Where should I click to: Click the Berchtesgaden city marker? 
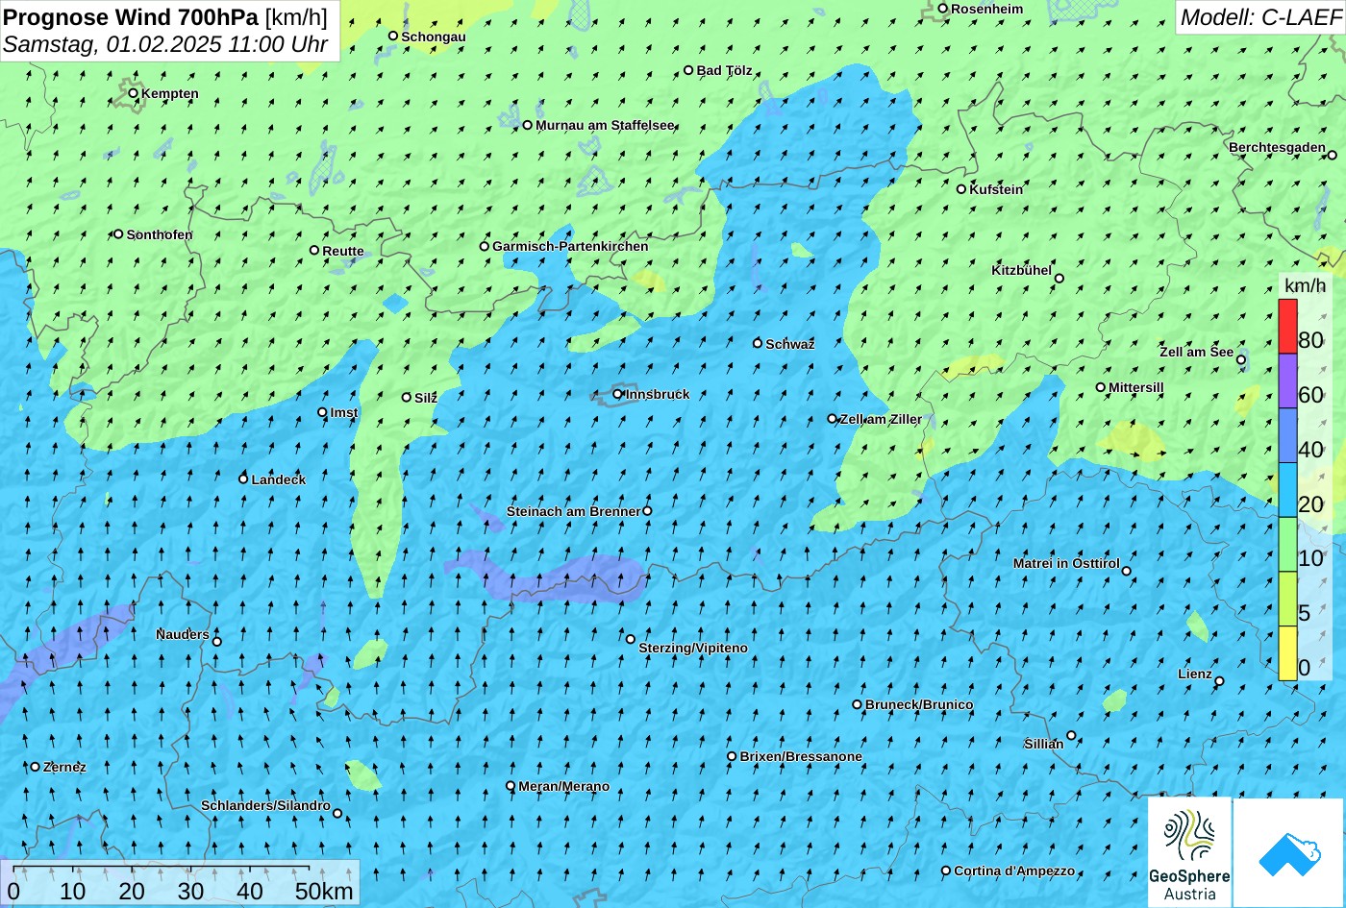[x=1333, y=155]
